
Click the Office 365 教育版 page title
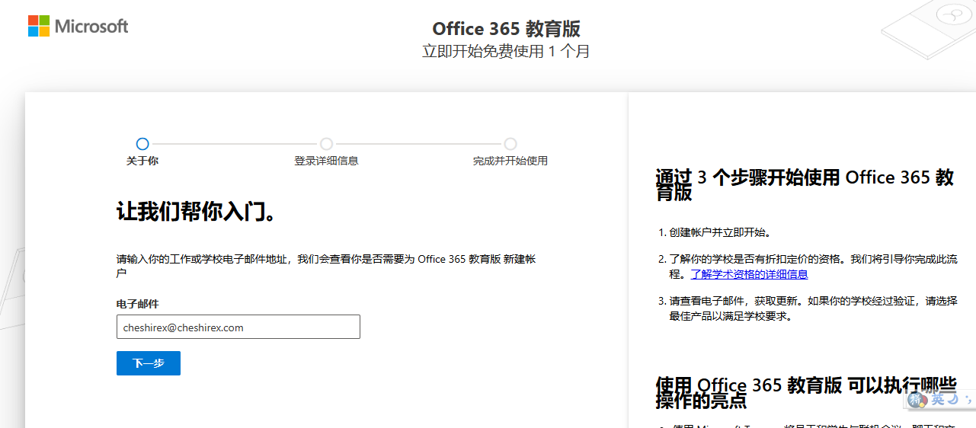506,29
